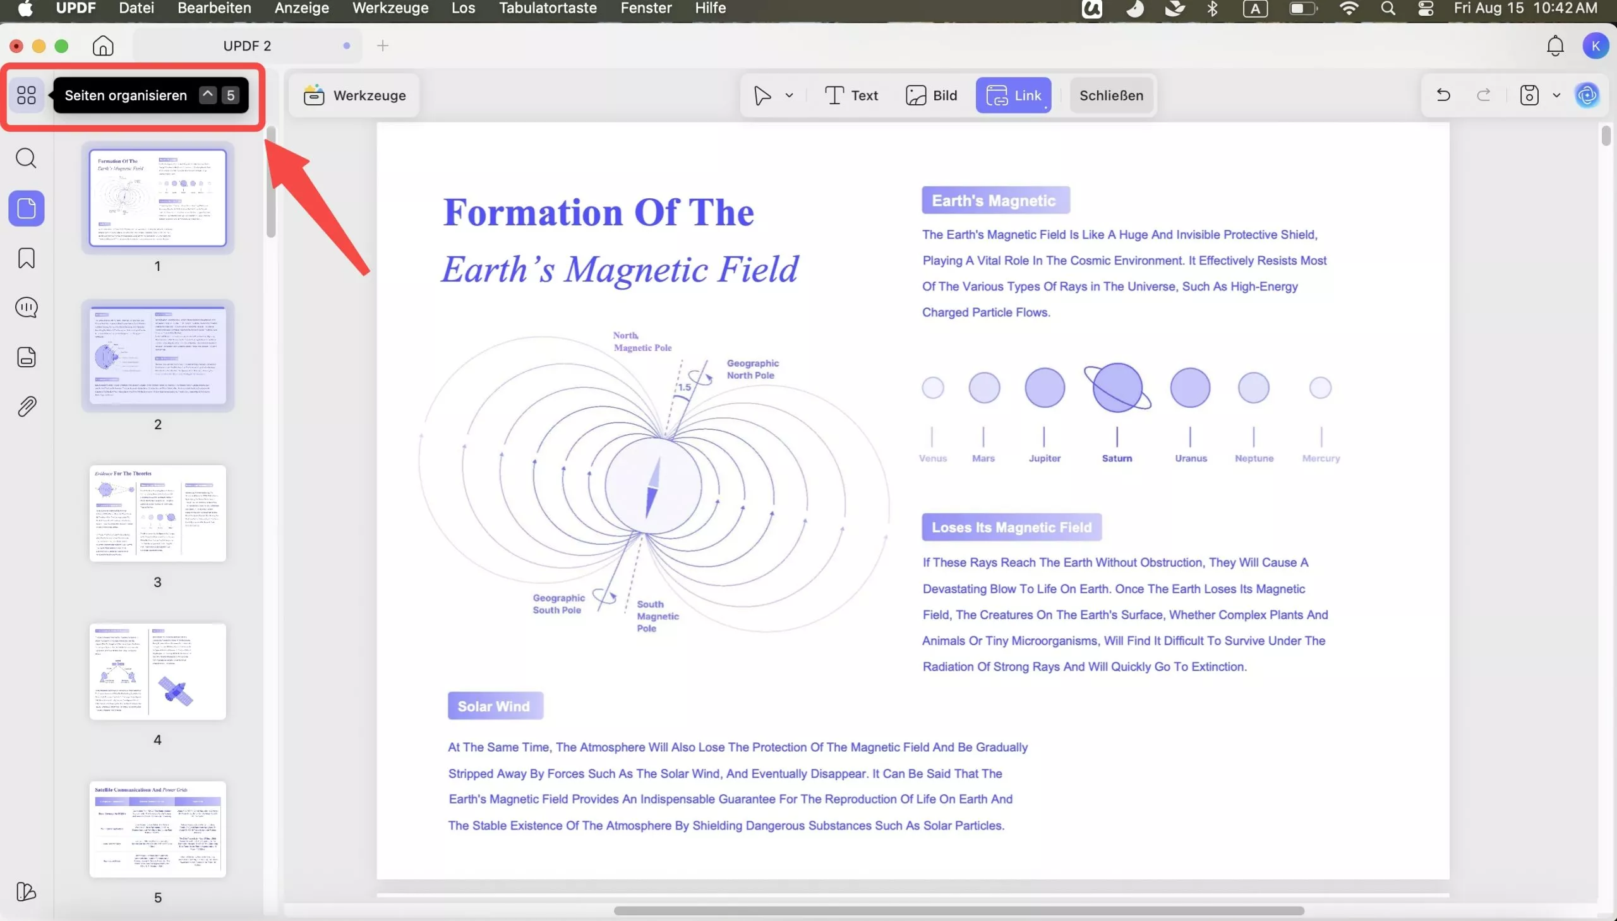Add a new tab with plus
This screenshot has height=921, width=1617.
(382, 45)
